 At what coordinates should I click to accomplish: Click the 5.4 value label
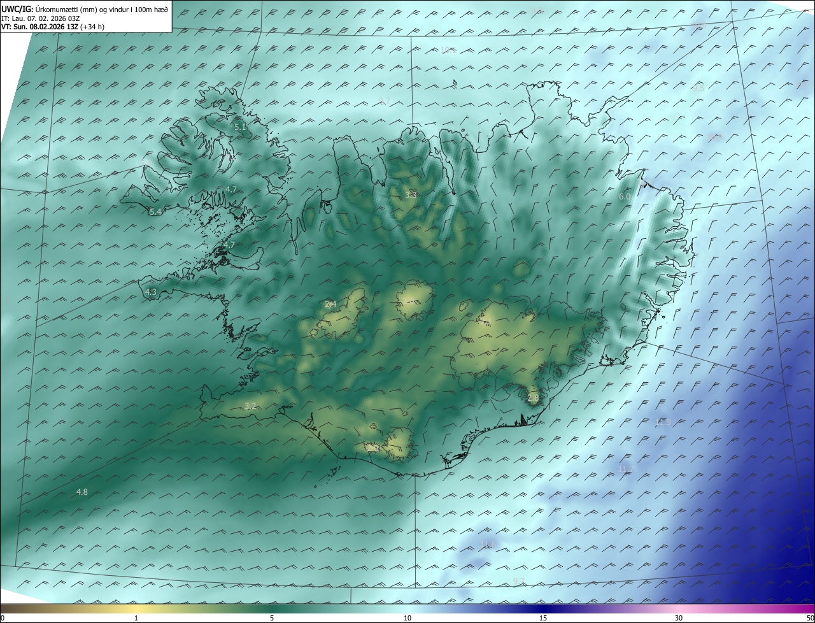[155, 211]
